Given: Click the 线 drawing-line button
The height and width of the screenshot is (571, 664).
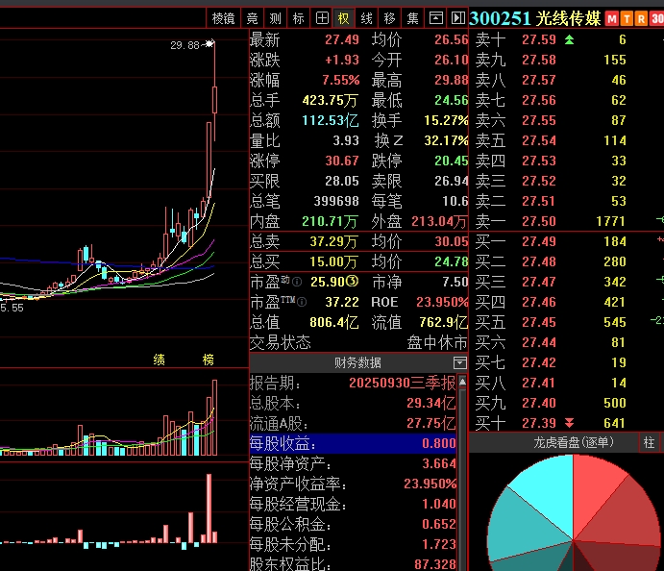Looking at the screenshot, I should click(367, 18).
